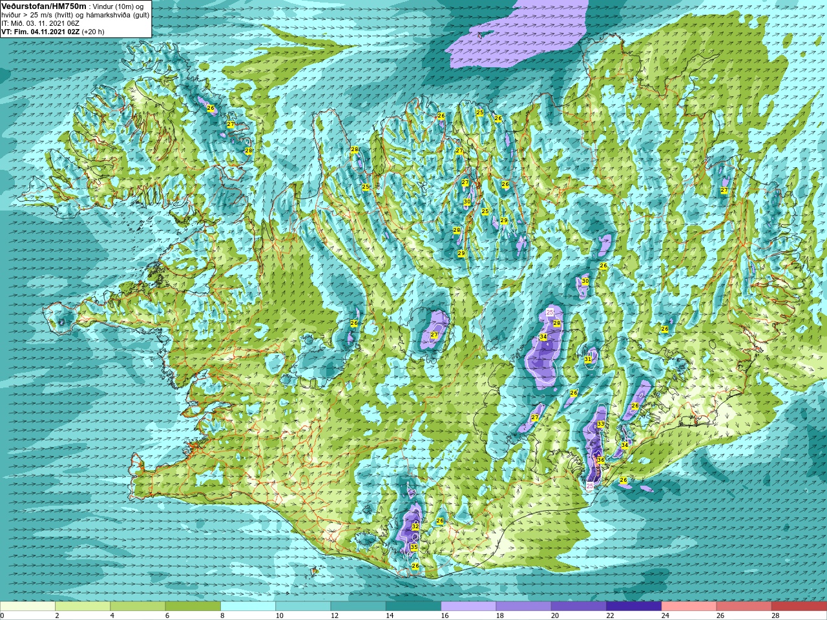The width and height of the screenshot is (827, 620).
Task: Click the yellow gust label '36'
Action: point(601,460)
